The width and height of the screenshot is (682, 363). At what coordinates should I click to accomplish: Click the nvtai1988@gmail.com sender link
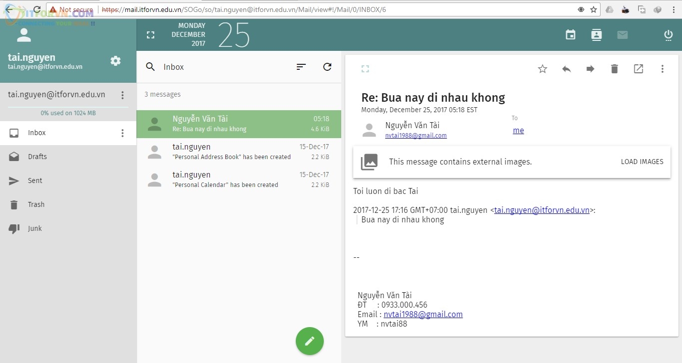tap(416, 135)
